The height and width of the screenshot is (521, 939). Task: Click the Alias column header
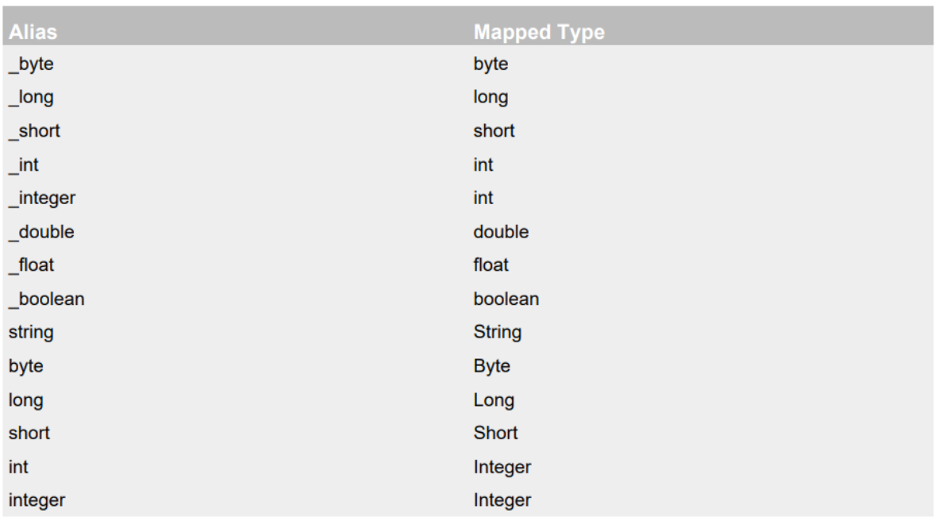(33, 32)
